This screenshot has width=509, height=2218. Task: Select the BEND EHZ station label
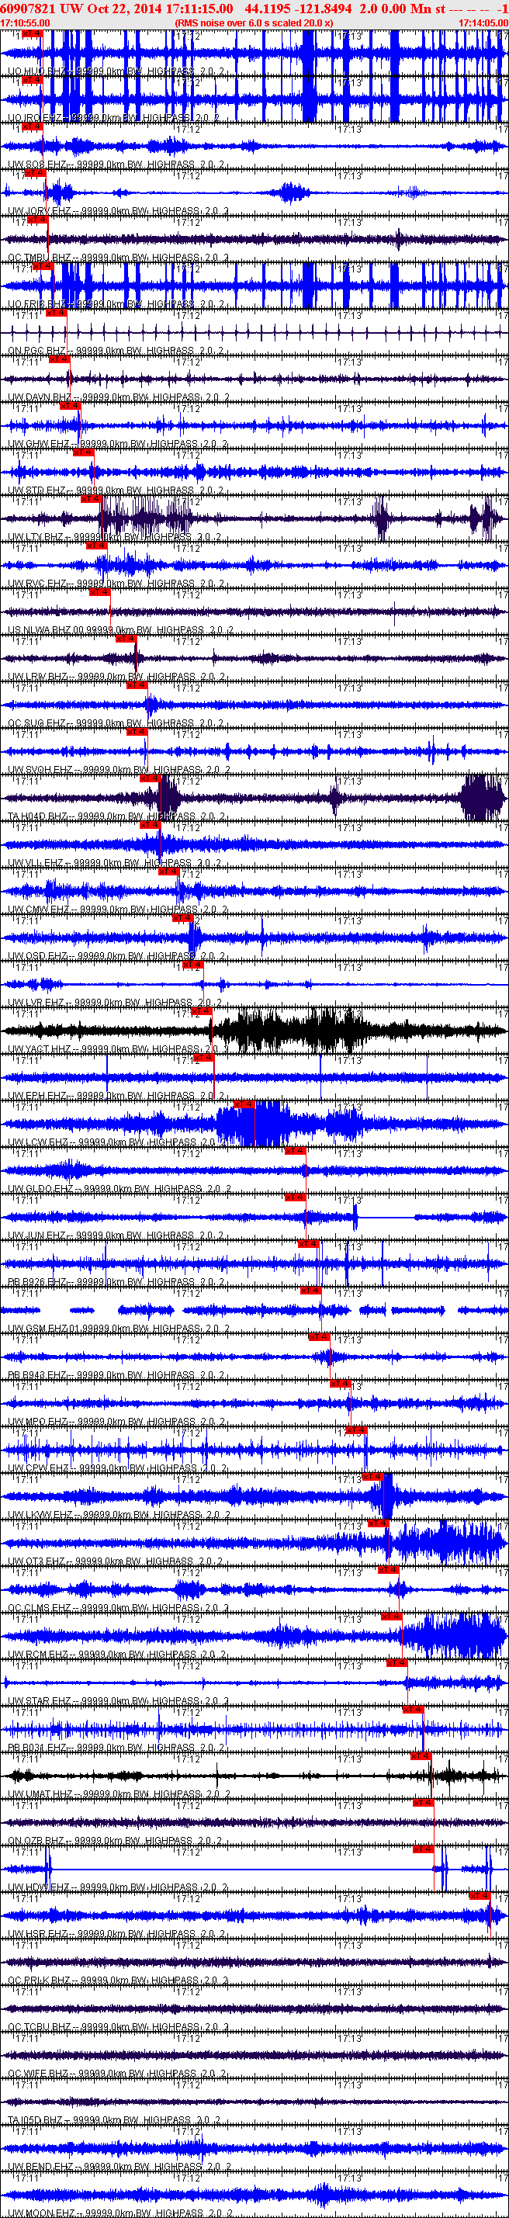119,2166
